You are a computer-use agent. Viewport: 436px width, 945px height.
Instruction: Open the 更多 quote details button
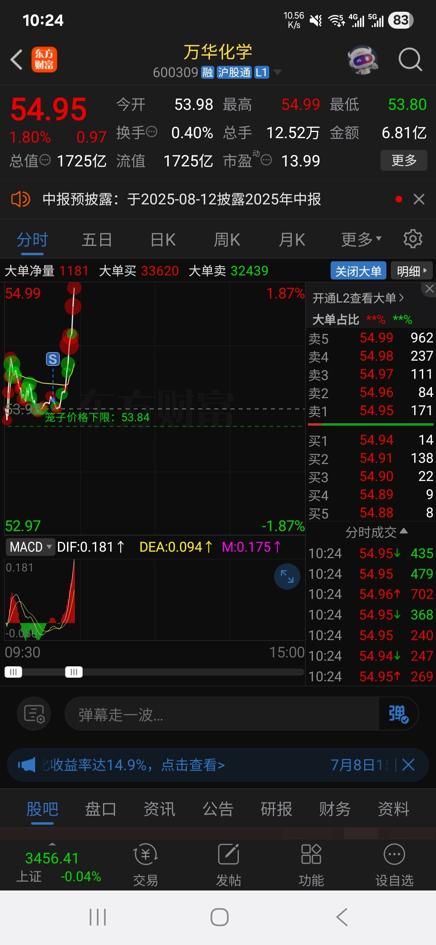click(x=404, y=160)
